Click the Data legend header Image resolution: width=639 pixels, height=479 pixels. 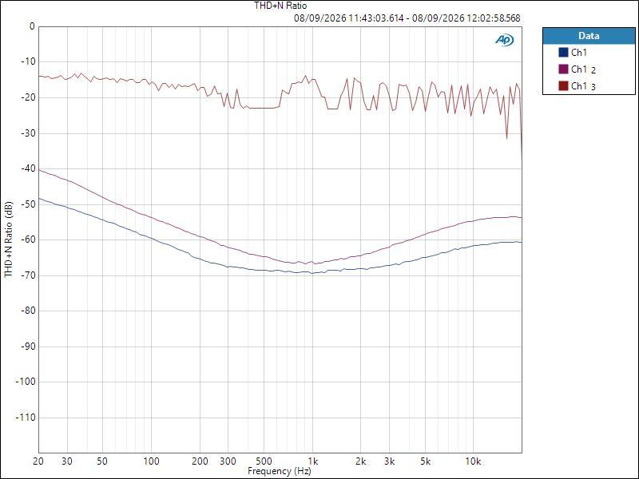(589, 36)
